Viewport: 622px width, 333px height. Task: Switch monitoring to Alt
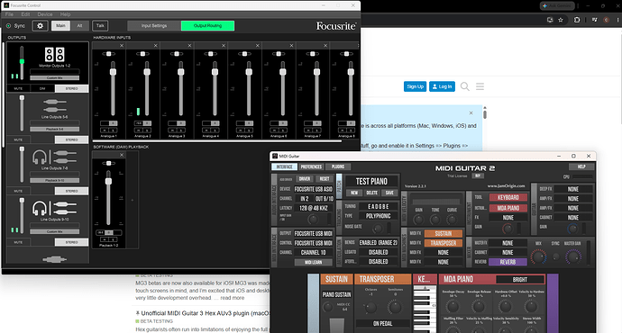(x=79, y=26)
